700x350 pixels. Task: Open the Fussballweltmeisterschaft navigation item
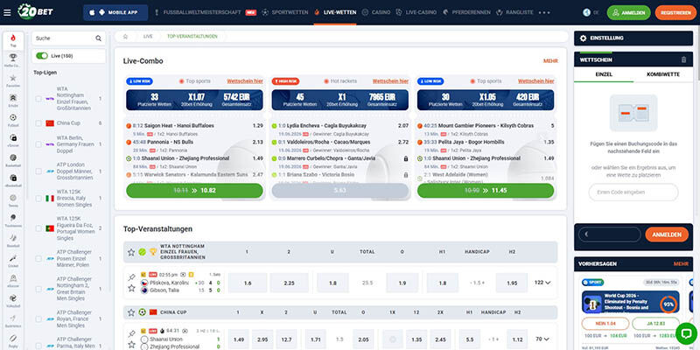205,12
